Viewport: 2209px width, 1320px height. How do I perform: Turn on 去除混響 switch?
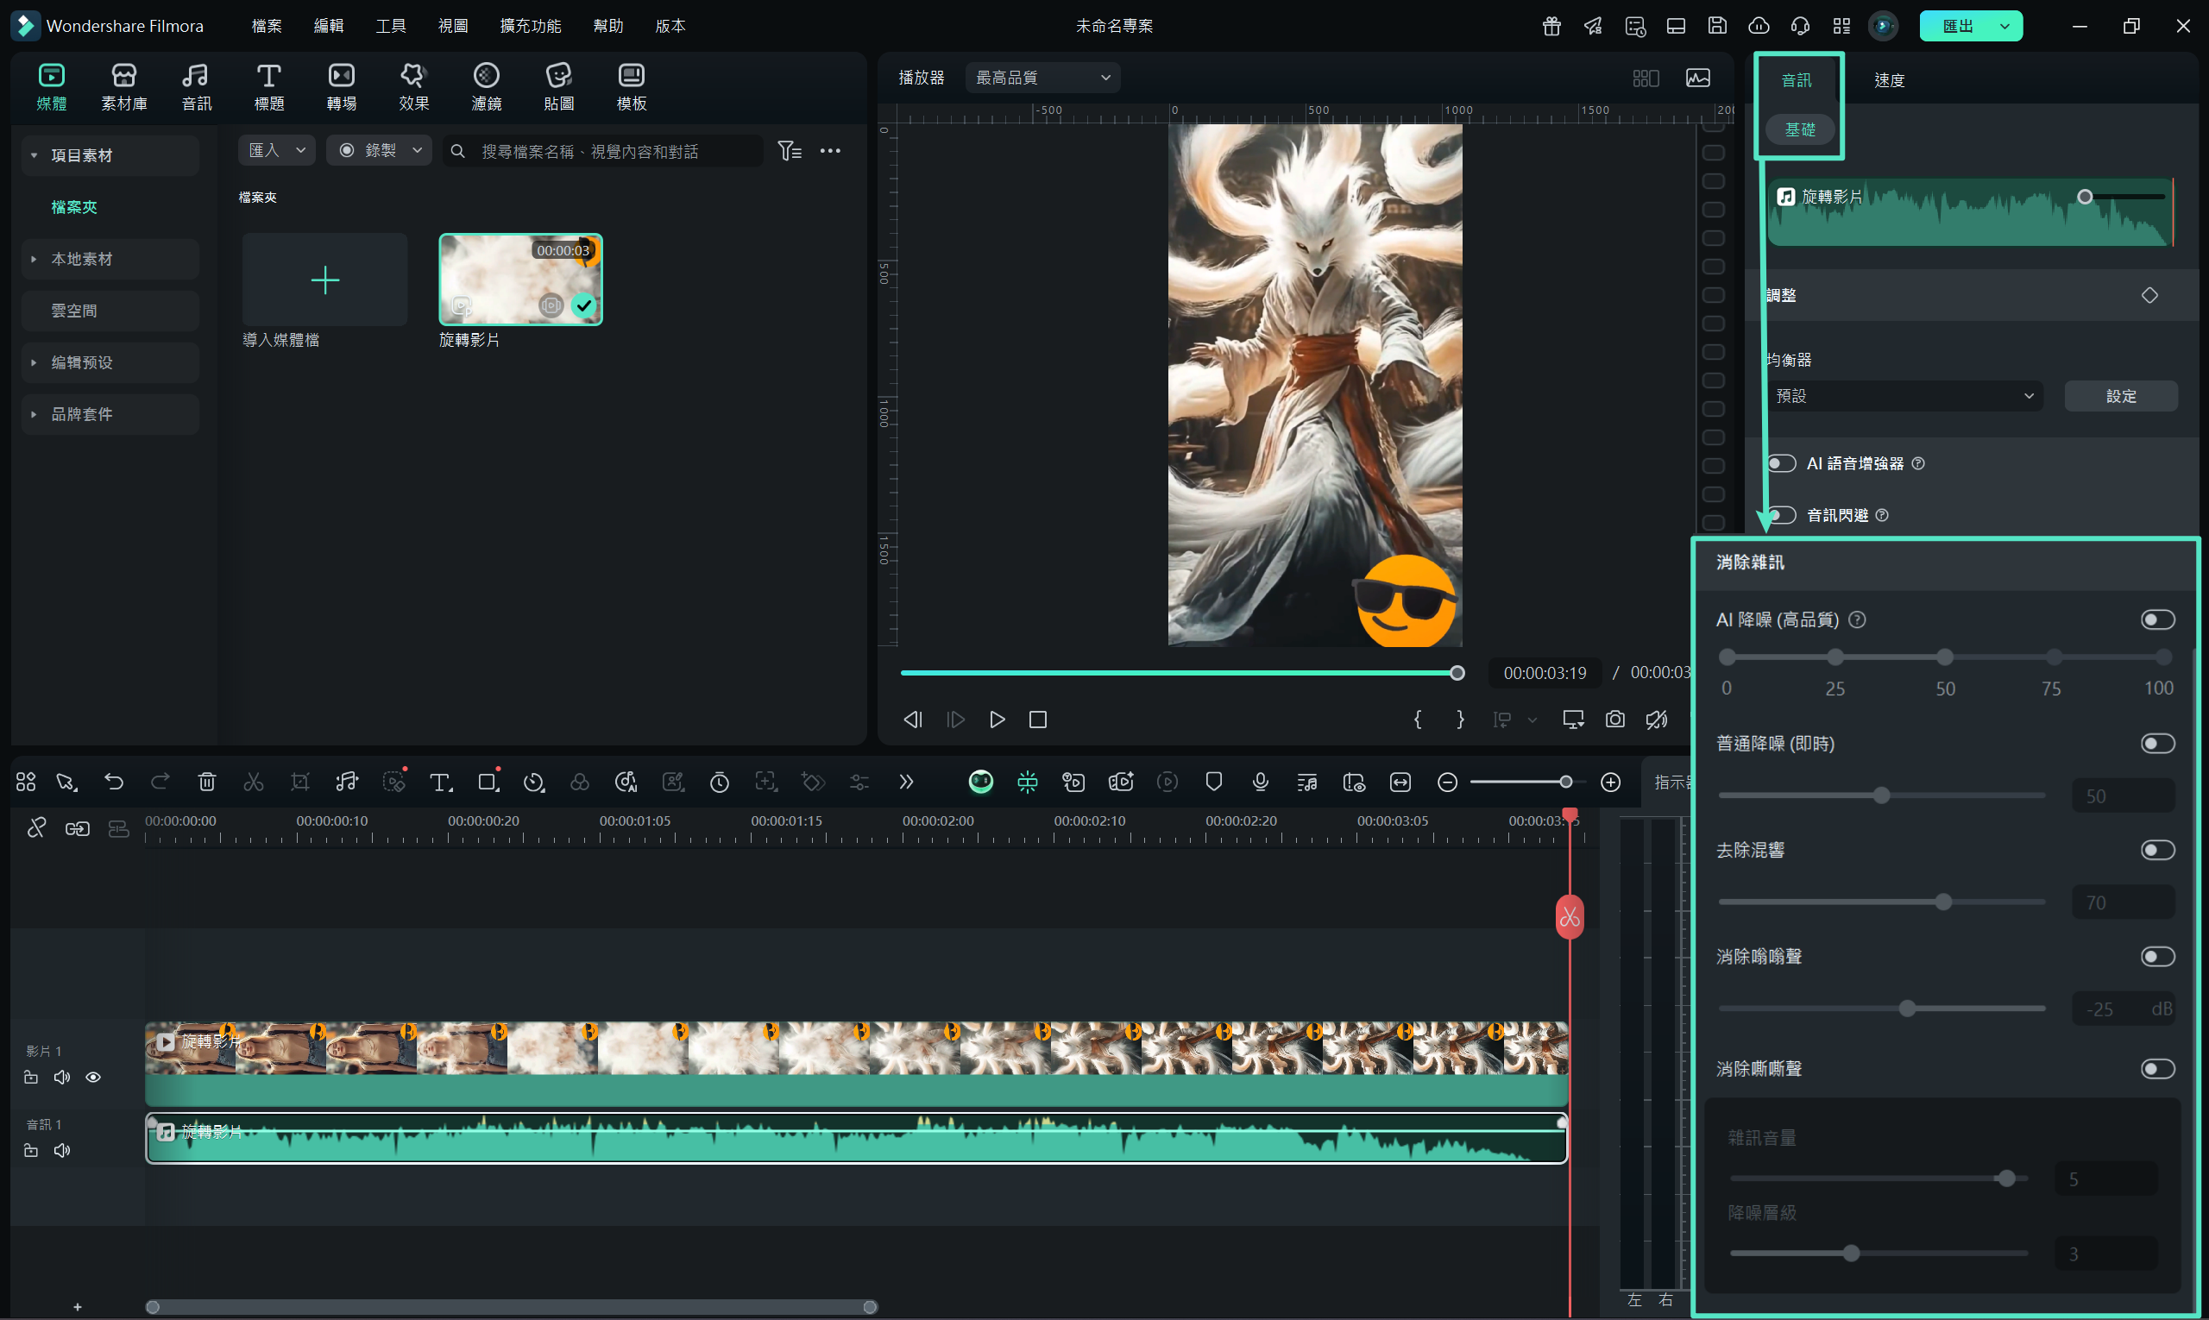pos(2156,851)
